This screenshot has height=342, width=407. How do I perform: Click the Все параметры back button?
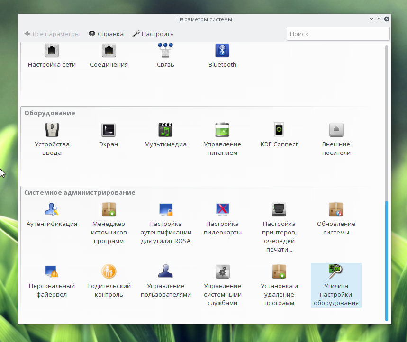pyautogui.click(x=52, y=34)
